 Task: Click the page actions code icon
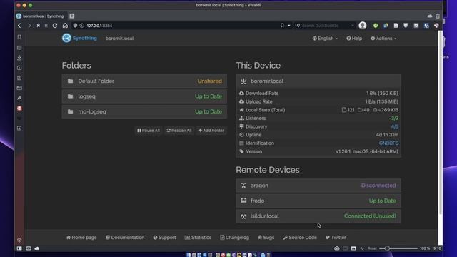click(362, 248)
